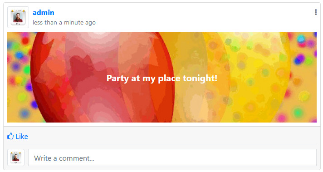Visit the admin username link
This screenshot has height=172, width=323.
click(44, 13)
